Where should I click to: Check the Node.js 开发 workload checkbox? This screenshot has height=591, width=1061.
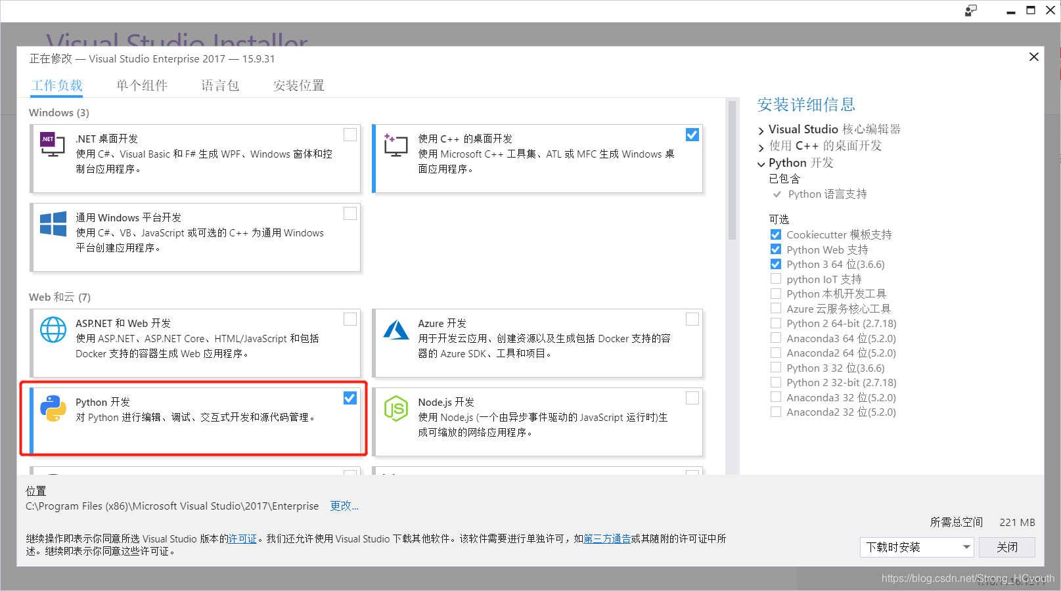click(x=692, y=398)
